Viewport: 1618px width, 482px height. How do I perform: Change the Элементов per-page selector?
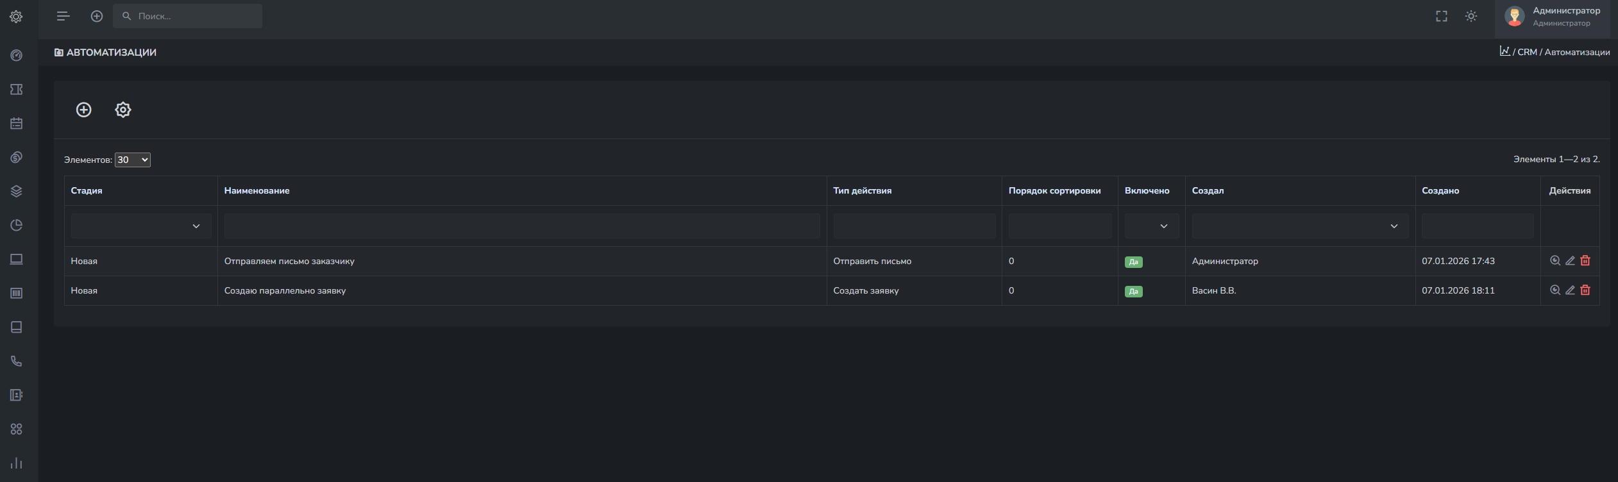[132, 160]
